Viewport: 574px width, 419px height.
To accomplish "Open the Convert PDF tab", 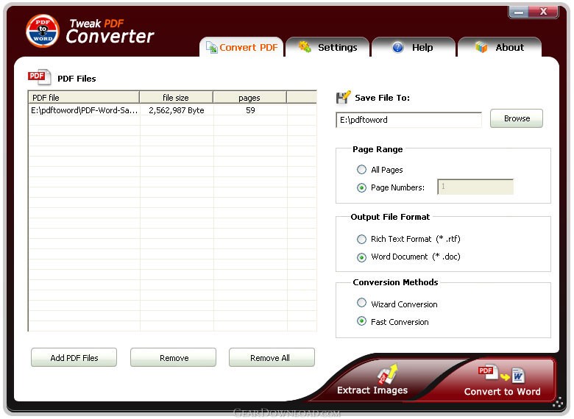I will click(x=241, y=47).
